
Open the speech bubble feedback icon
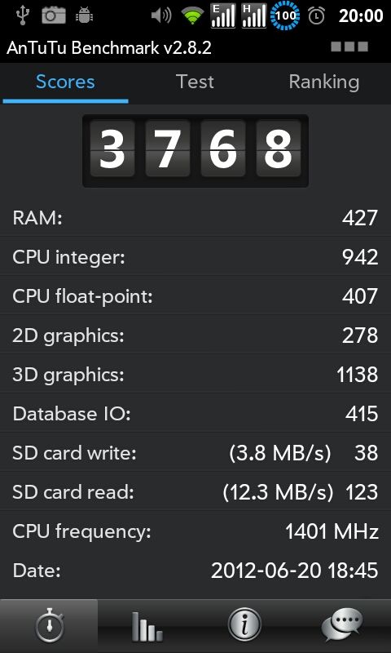coord(342,625)
